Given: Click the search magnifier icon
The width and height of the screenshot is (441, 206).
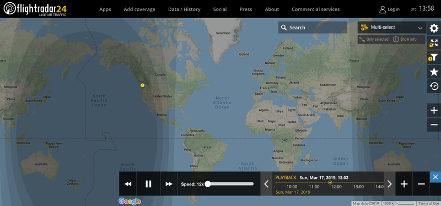Looking at the screenshot, I should 284,28.
